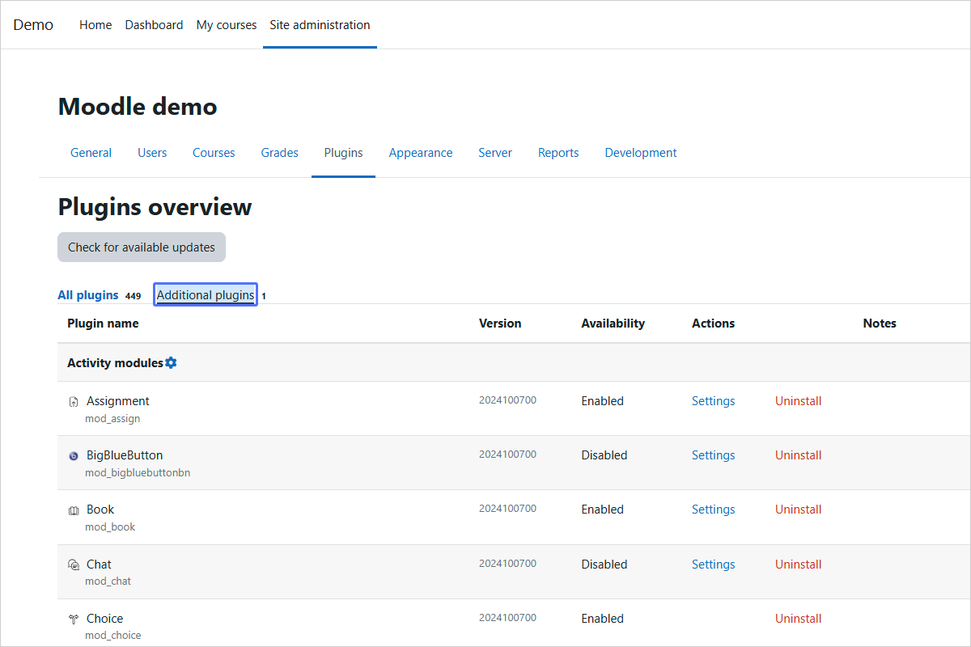Screen dimensions: 971x647
Task: Click version 2024100700 in Assignment row
Action: click(507, 400)
